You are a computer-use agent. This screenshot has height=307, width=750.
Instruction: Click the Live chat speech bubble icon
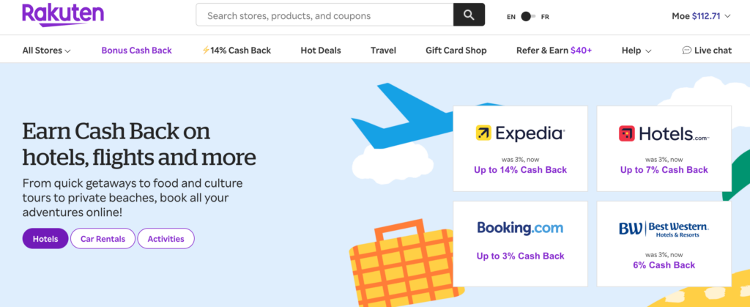click(686, 51)
